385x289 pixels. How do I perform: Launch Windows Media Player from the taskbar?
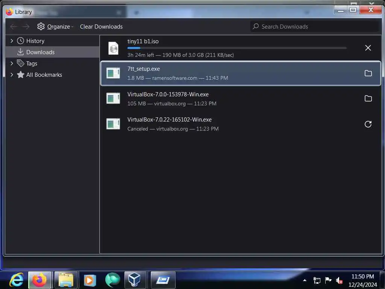tap(89, 280)
